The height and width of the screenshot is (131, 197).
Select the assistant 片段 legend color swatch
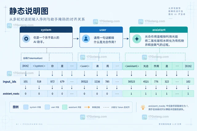click(x=65, y=107)
